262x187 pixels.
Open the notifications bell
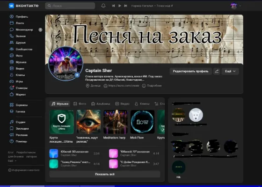point(103,6)
